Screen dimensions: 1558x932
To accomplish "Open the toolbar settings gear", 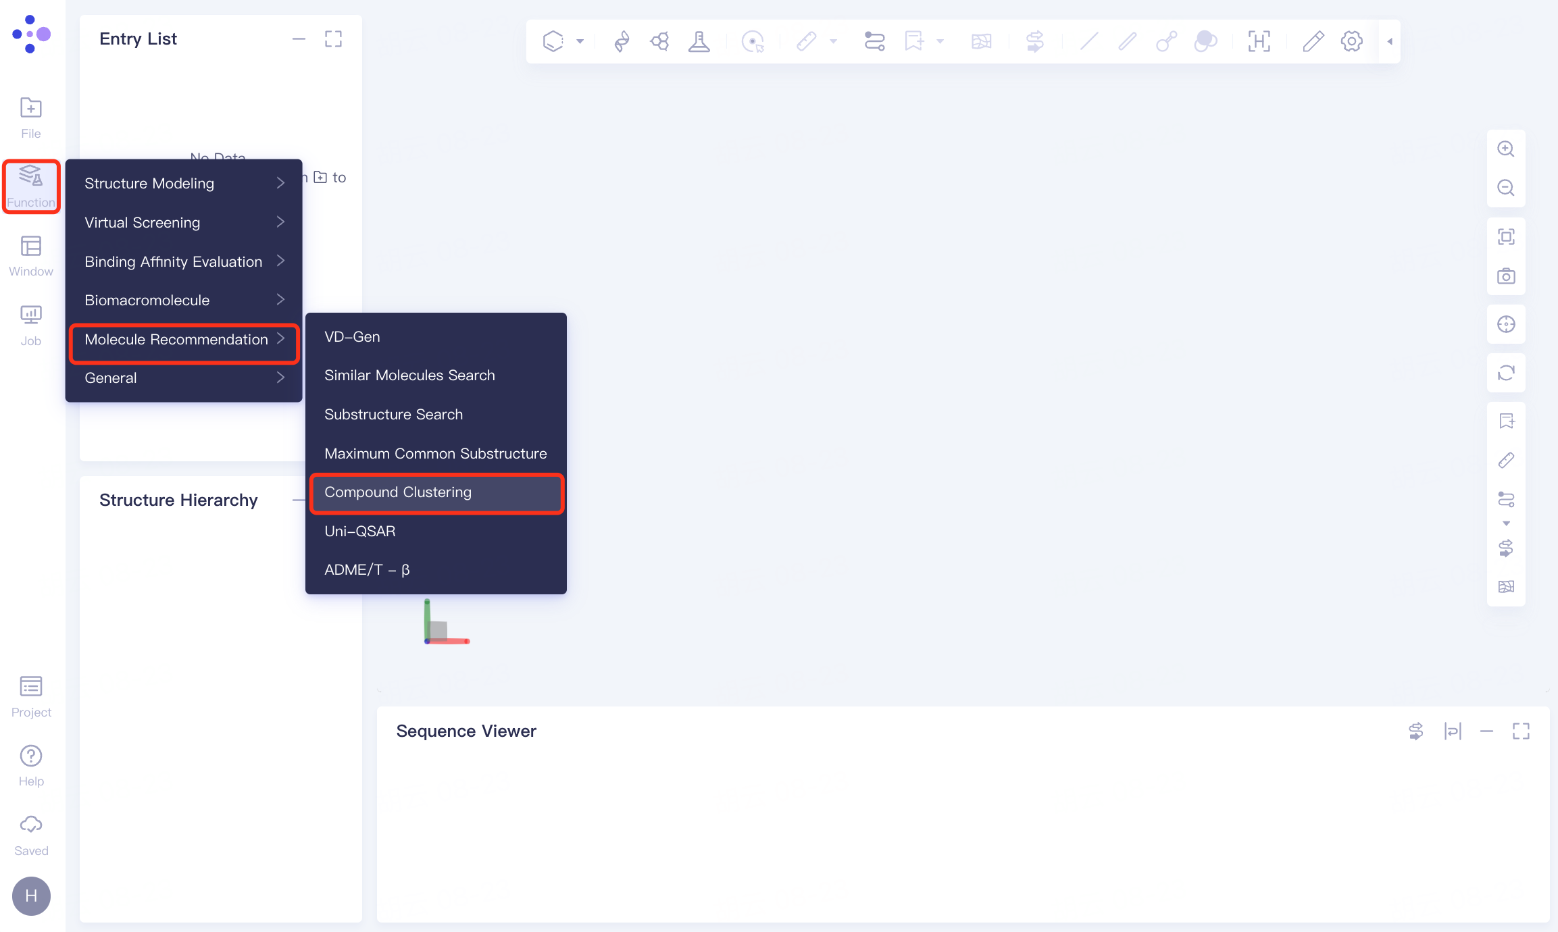I will pyautogui.click(x=1351, y=41).
